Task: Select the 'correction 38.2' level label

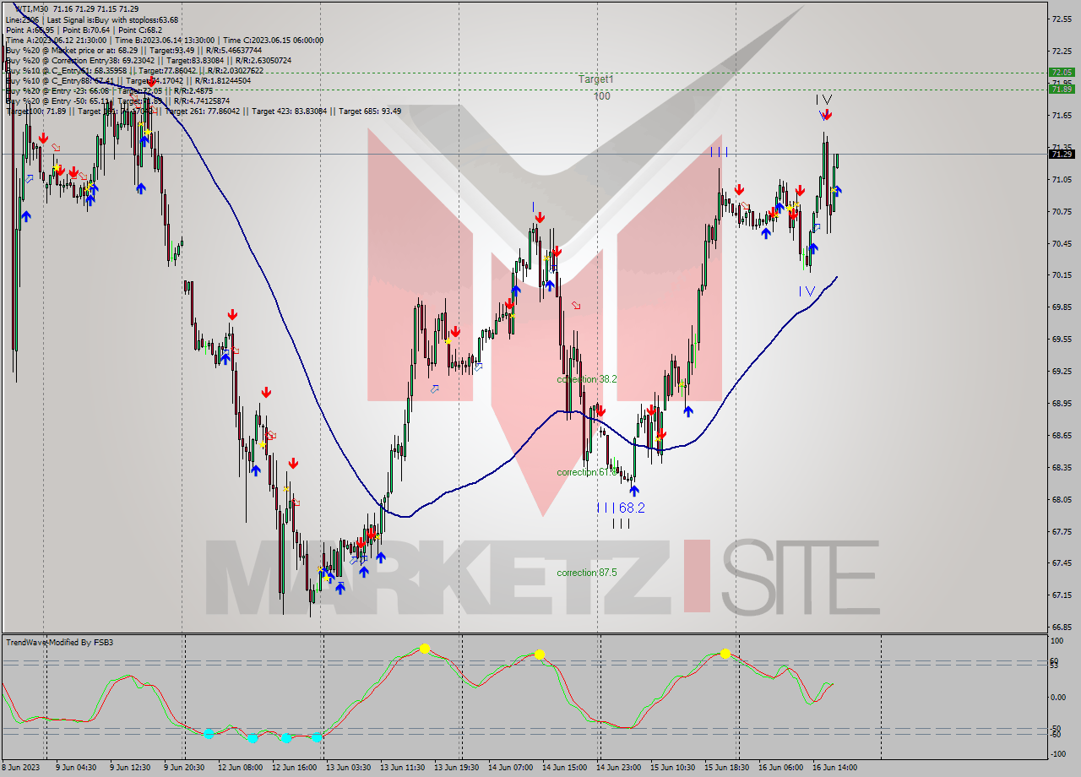Action: click(587, 379)
